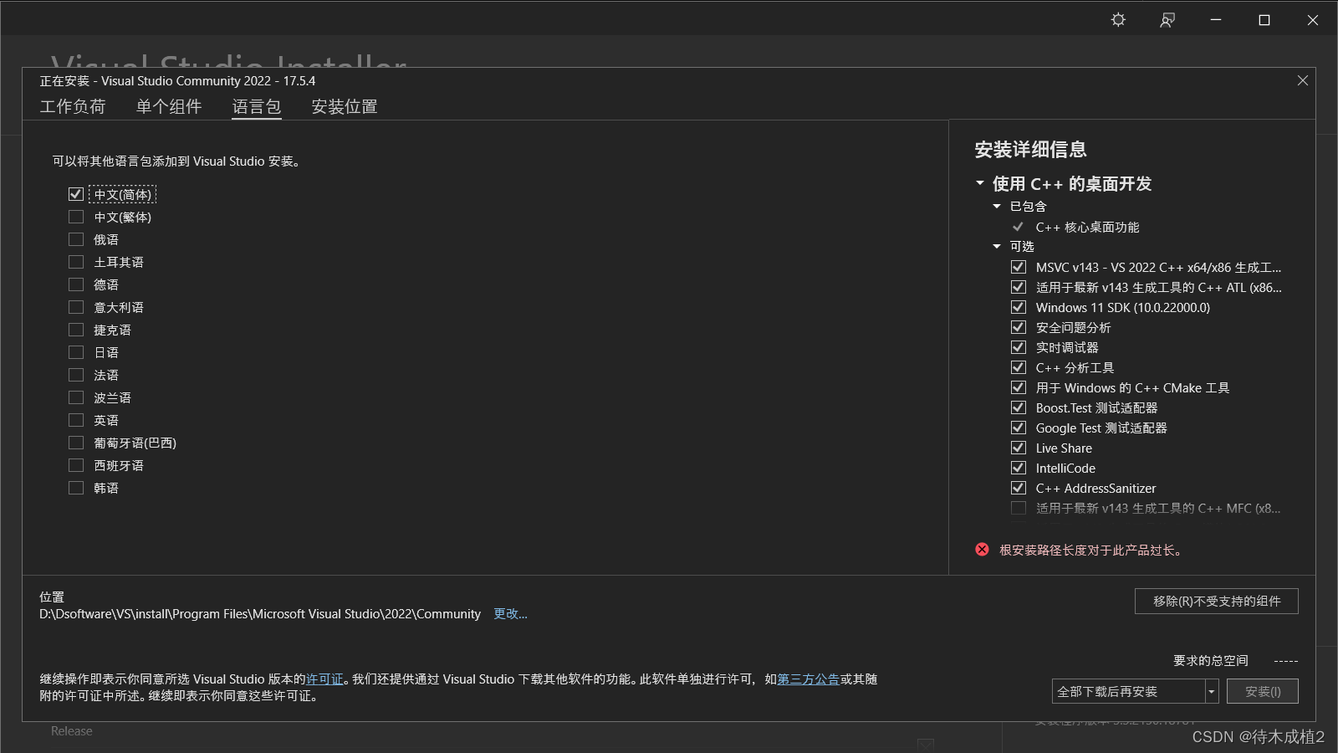1338x753 pixels.
Task: Open the 许可证 license link
Action: pos(324,679)
